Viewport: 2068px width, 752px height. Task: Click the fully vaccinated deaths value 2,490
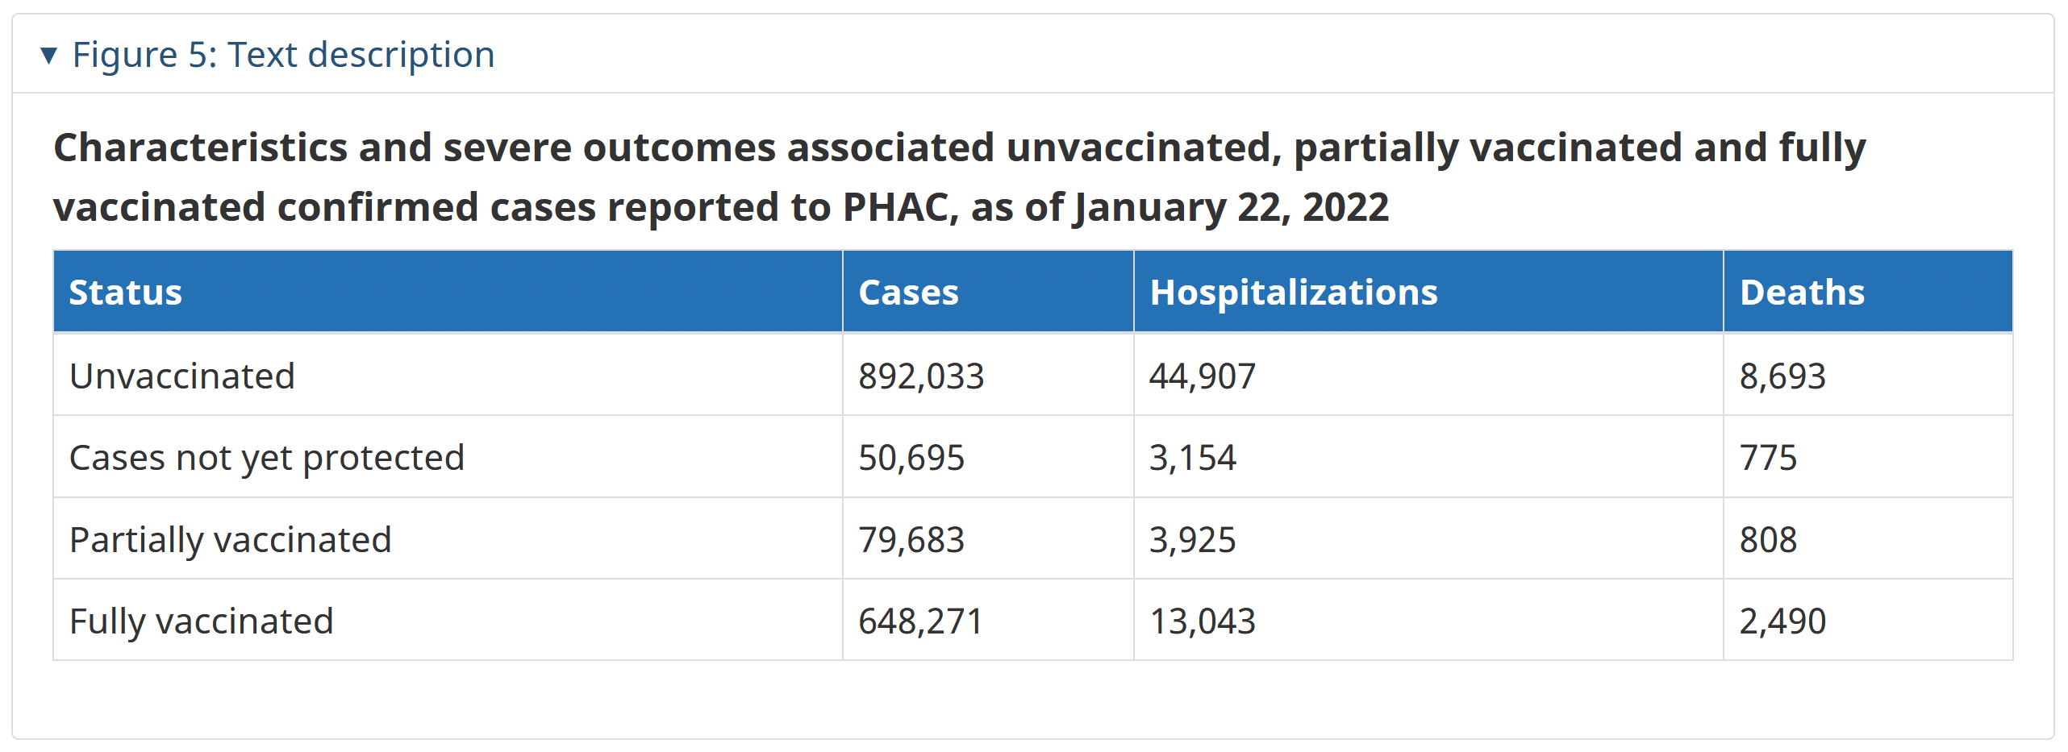1782,621
